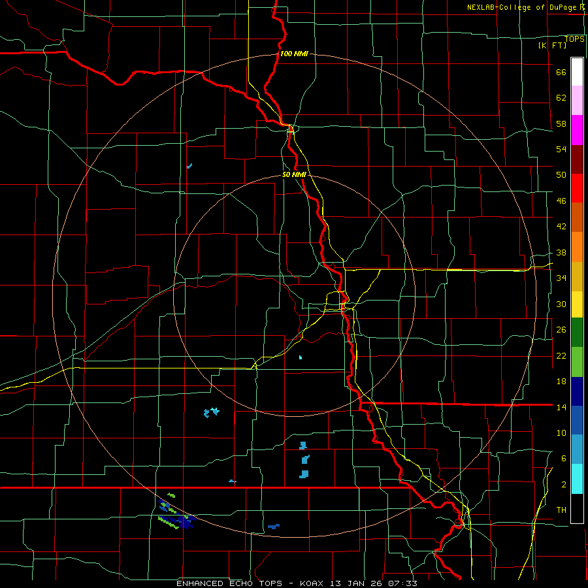Click the "TOPS" legend title
588x588 pixels.
pos(574,39)
